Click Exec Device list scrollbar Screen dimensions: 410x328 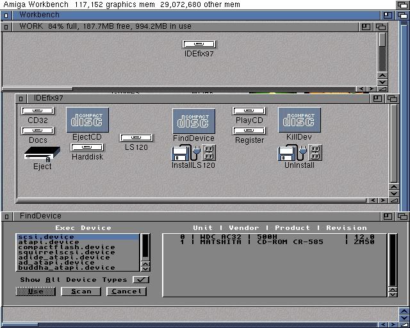[145, 247]
